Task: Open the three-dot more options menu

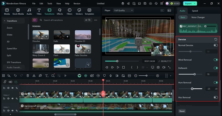Action: click(x=96, y=20)
